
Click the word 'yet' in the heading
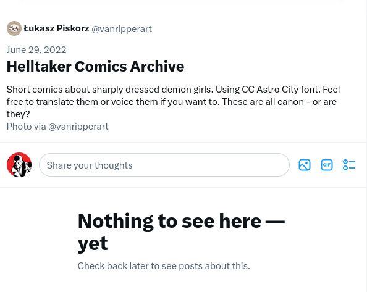(93, 244)
